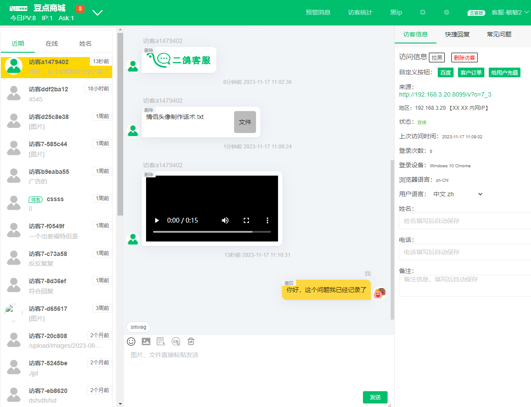This screenshot has height=407, width=531.
Task: Open the visitor source URL link
Action: coord(445,94)
